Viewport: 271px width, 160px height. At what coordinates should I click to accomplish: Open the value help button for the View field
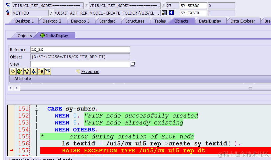tap(133, 64)
